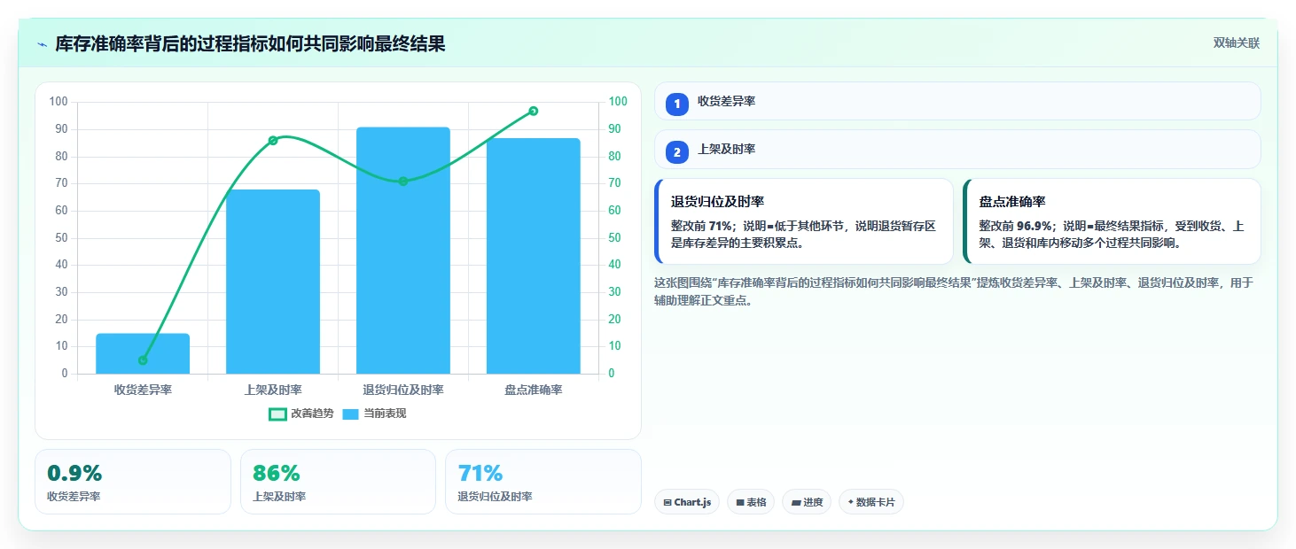Click the star icon in the 数据卡片 tag

coord(851,502)
